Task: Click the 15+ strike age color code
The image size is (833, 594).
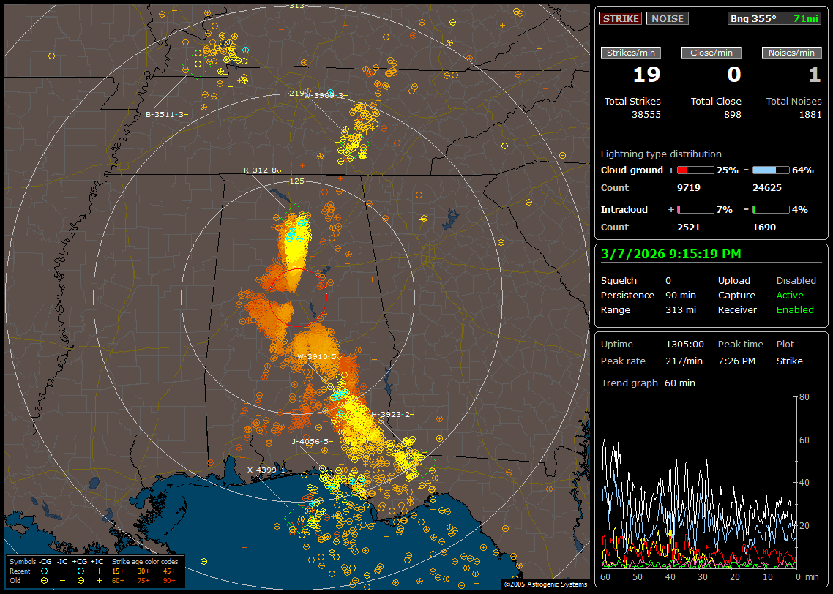Action: point(118,571)
